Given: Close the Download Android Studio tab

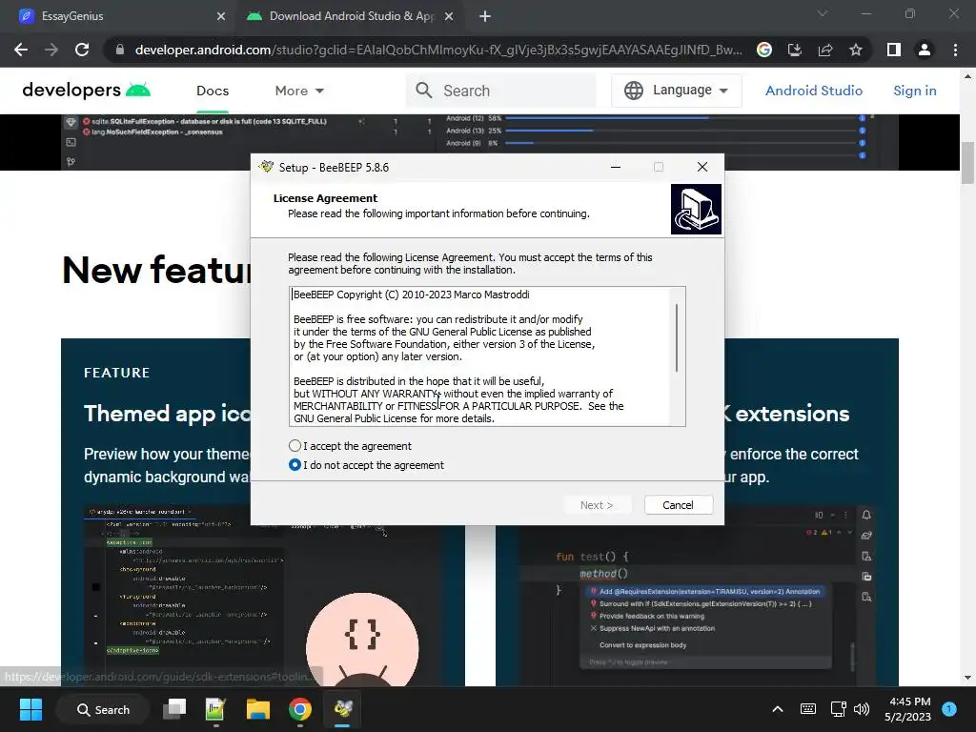Looking at the screenshot, I should click(449, 16).
